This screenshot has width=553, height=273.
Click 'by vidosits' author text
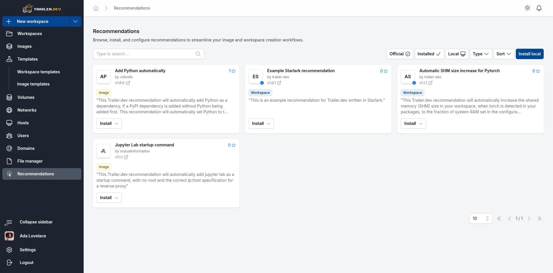click(x=124, y=77)
